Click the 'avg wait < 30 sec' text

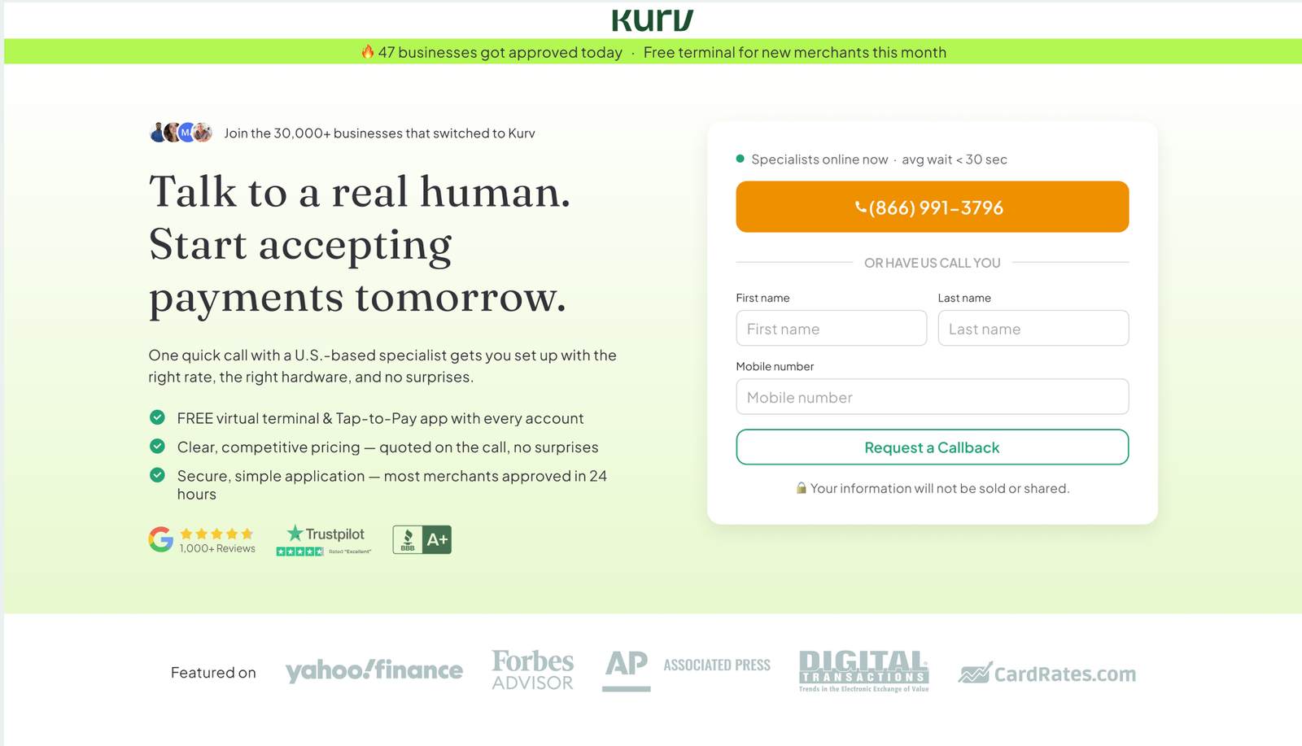tap(955, 159)
